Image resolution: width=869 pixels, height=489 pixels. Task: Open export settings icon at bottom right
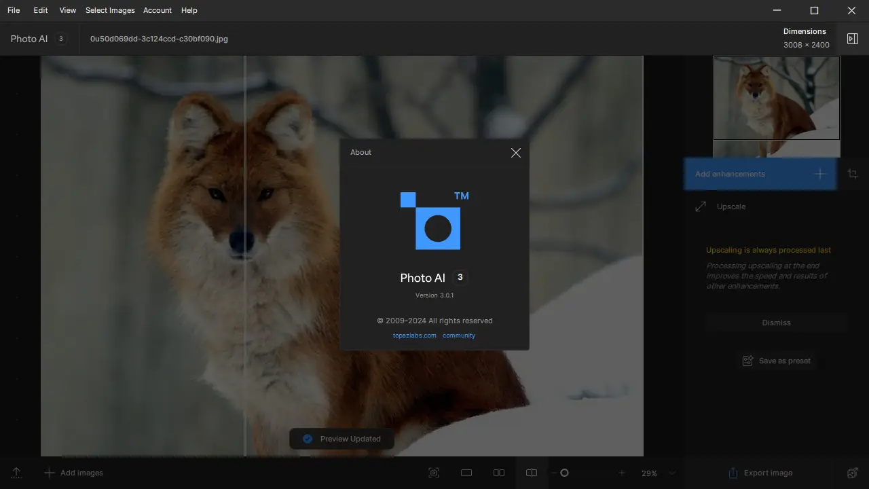pyautogui.click(x=853, y=473)
